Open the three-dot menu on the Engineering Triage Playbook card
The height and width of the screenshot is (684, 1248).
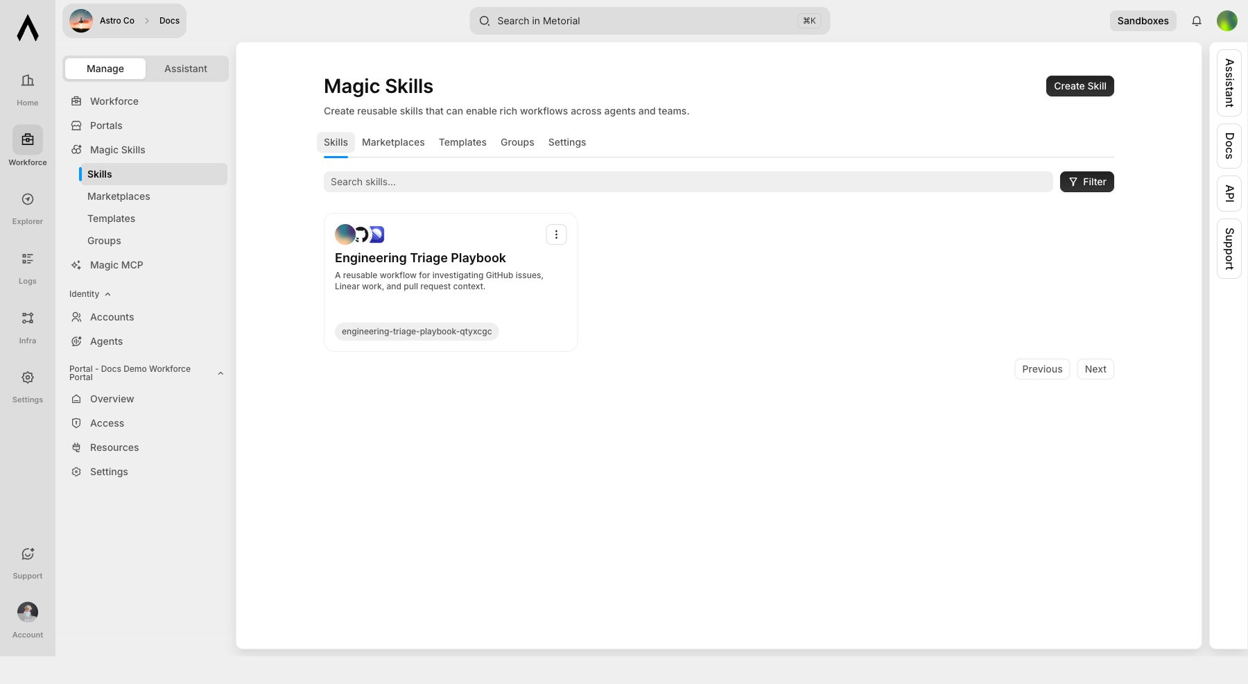point(556,234)
